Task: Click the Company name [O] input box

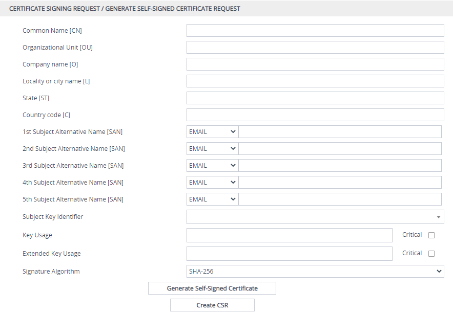Action: pos(315,64)
